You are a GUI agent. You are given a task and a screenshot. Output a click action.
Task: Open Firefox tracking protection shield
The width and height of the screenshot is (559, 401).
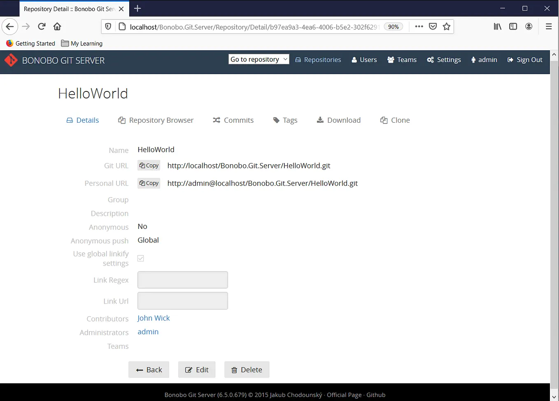[108, 26]
